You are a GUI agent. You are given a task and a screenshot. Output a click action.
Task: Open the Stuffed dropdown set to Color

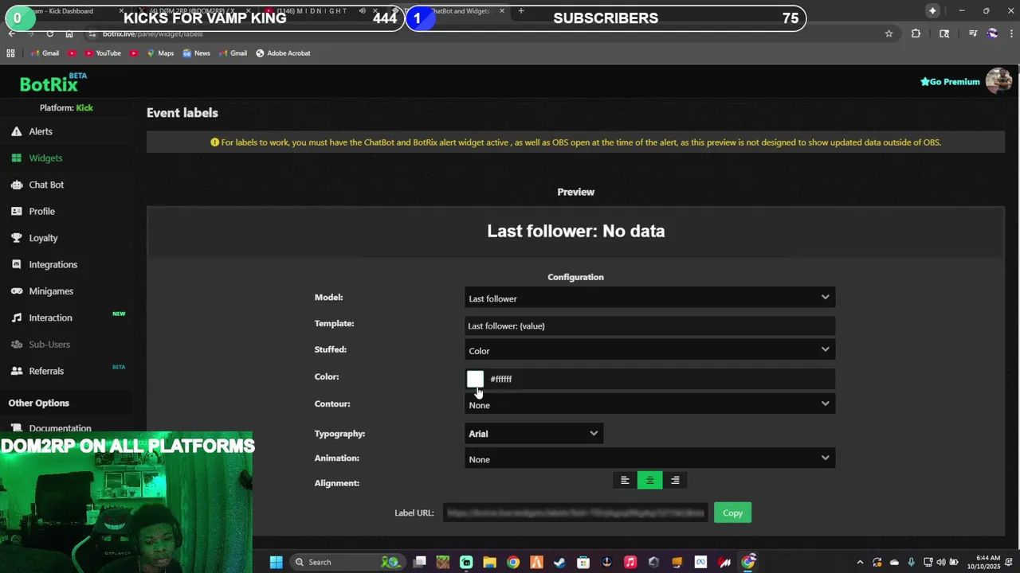[649, 350]
